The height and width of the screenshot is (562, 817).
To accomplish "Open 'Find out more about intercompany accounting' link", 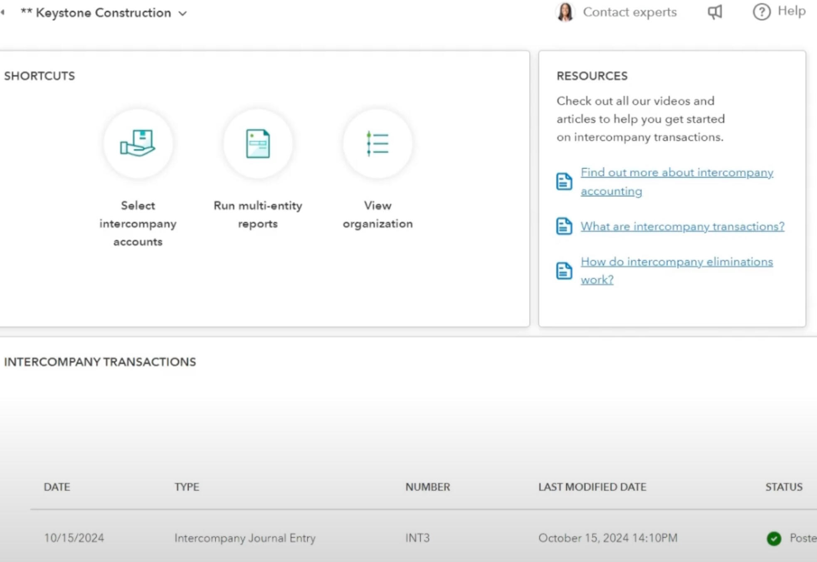I will pyautogui.click(x=676, y=173).
